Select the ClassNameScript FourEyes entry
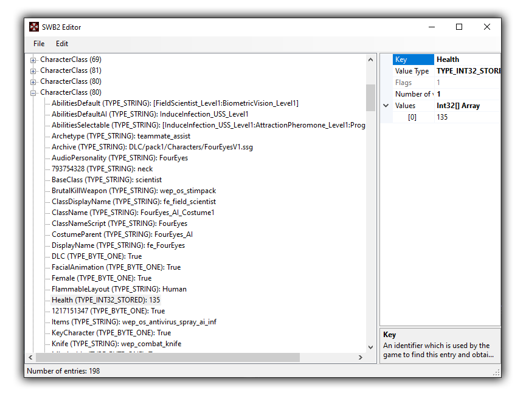The height and width of the screenshot is (396, 526). (x=119, y=224)
